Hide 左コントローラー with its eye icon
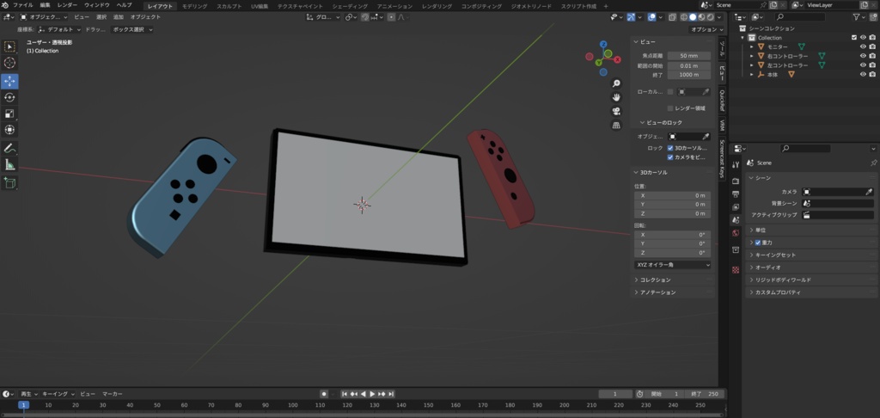Screen dimensions: 880x418 coord(863,65)
